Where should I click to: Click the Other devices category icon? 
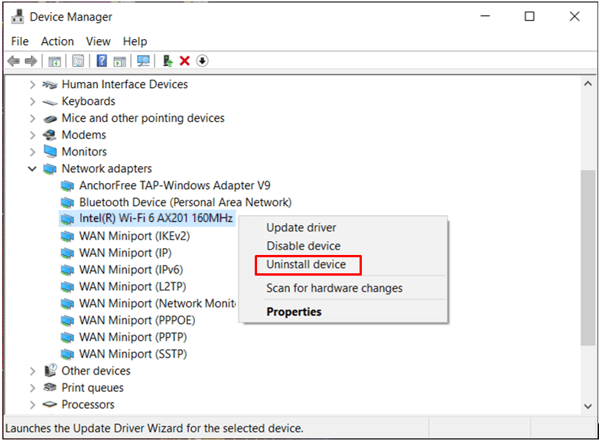click(x=50, y=371)
